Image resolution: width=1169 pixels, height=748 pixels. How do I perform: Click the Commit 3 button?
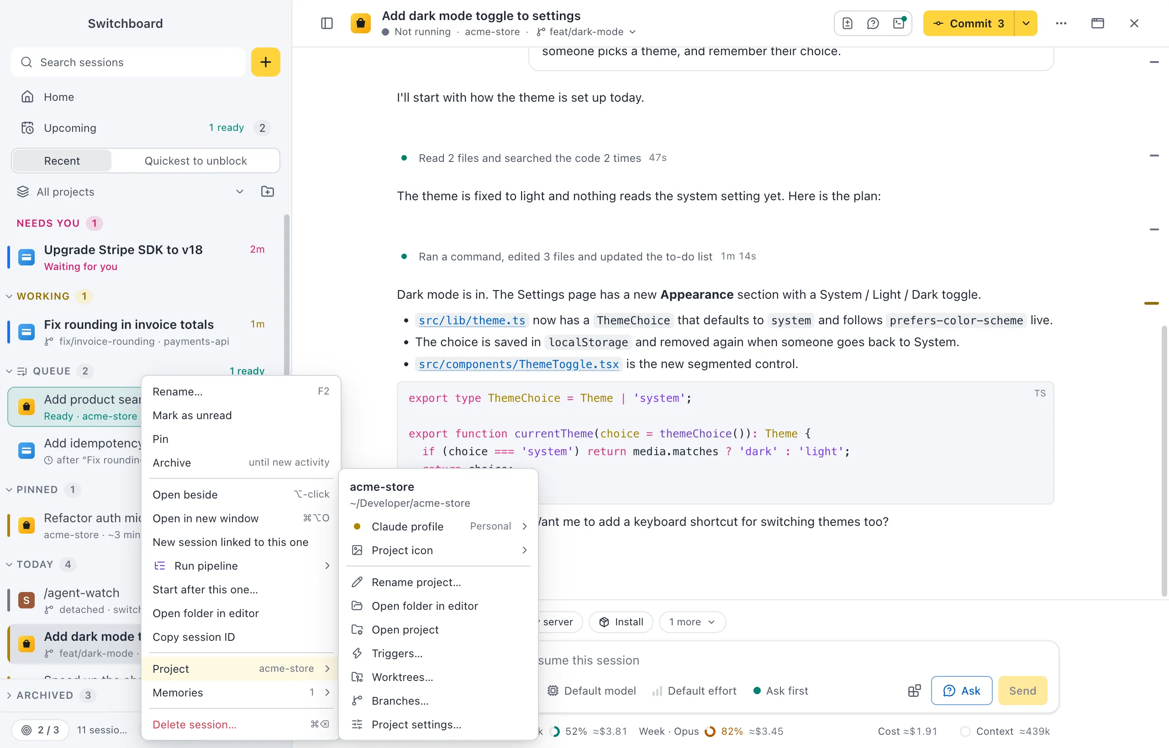[x=968, y=23]
